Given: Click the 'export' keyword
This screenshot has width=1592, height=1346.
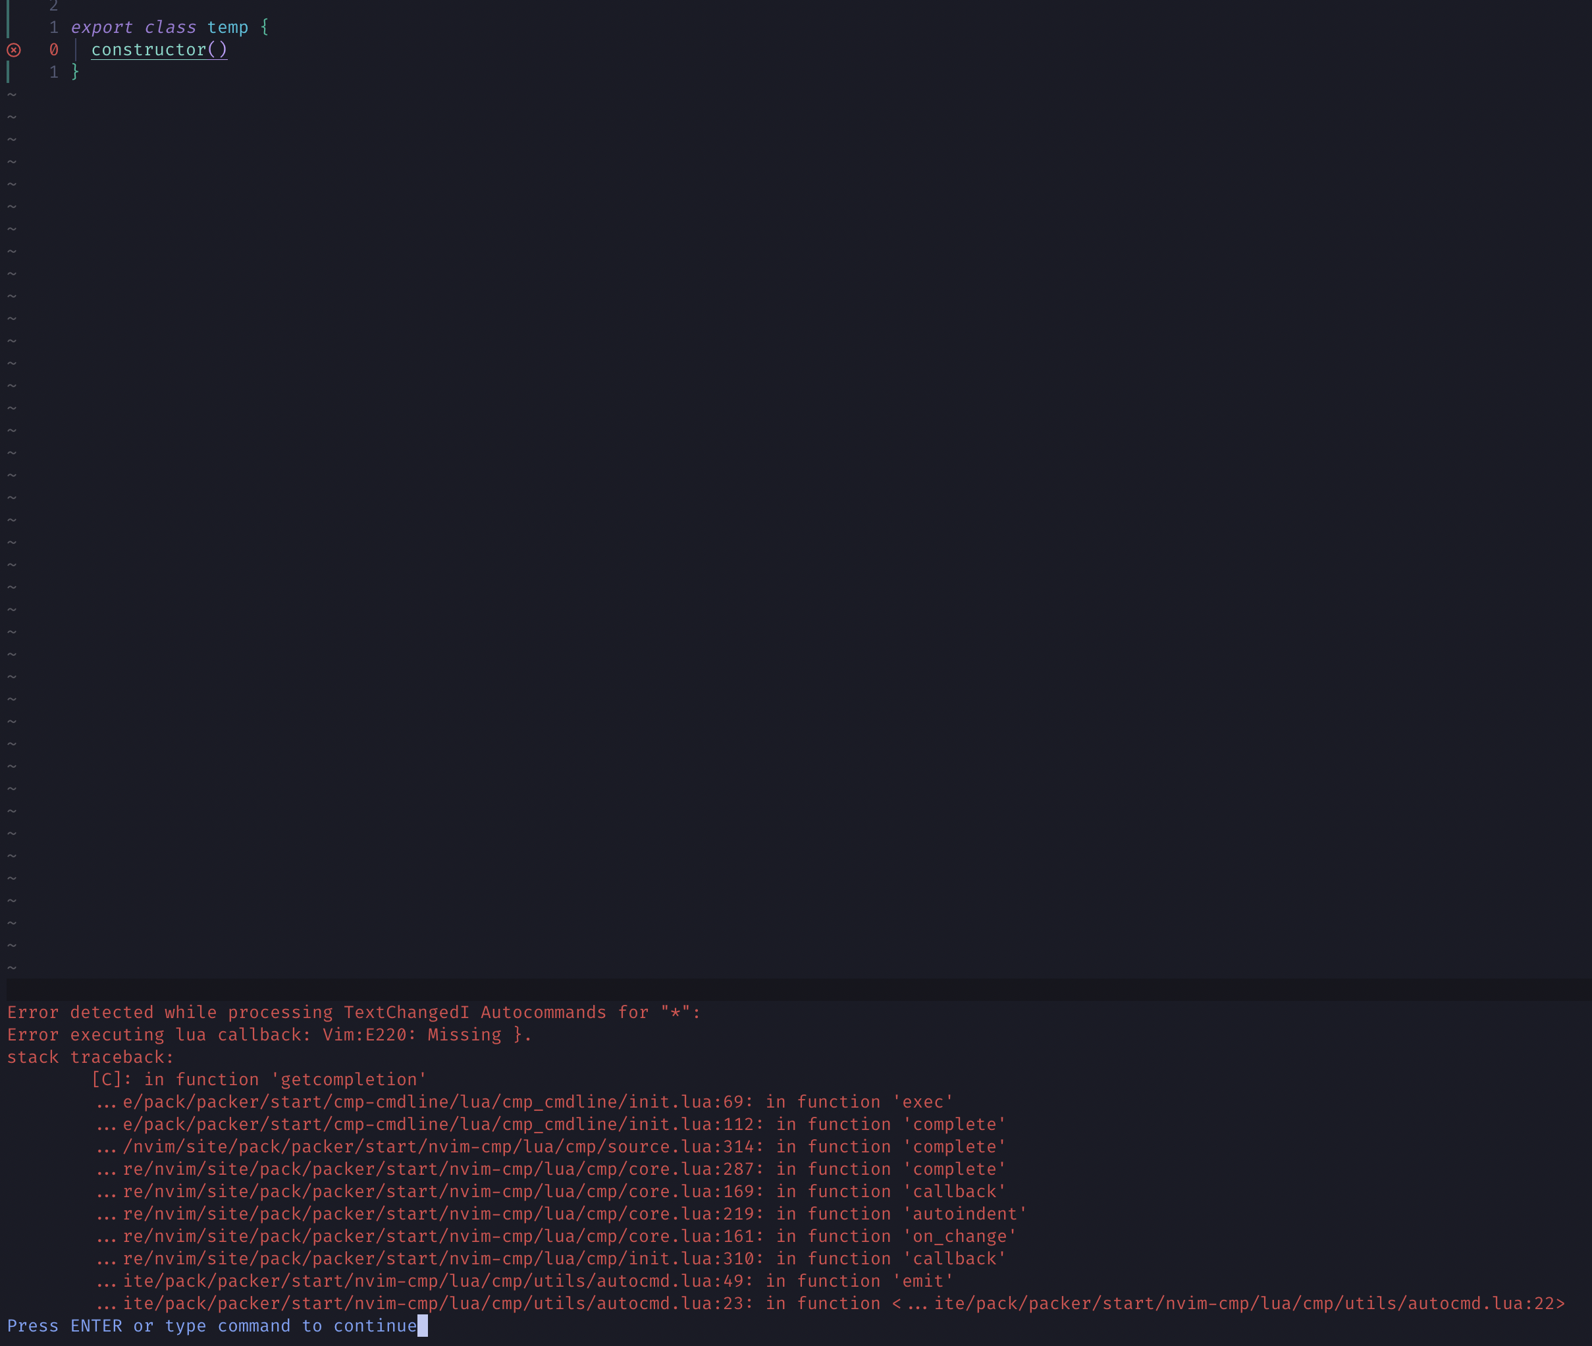Looking at the screenshot, I should pyautogui.click(x=101, y=28).
